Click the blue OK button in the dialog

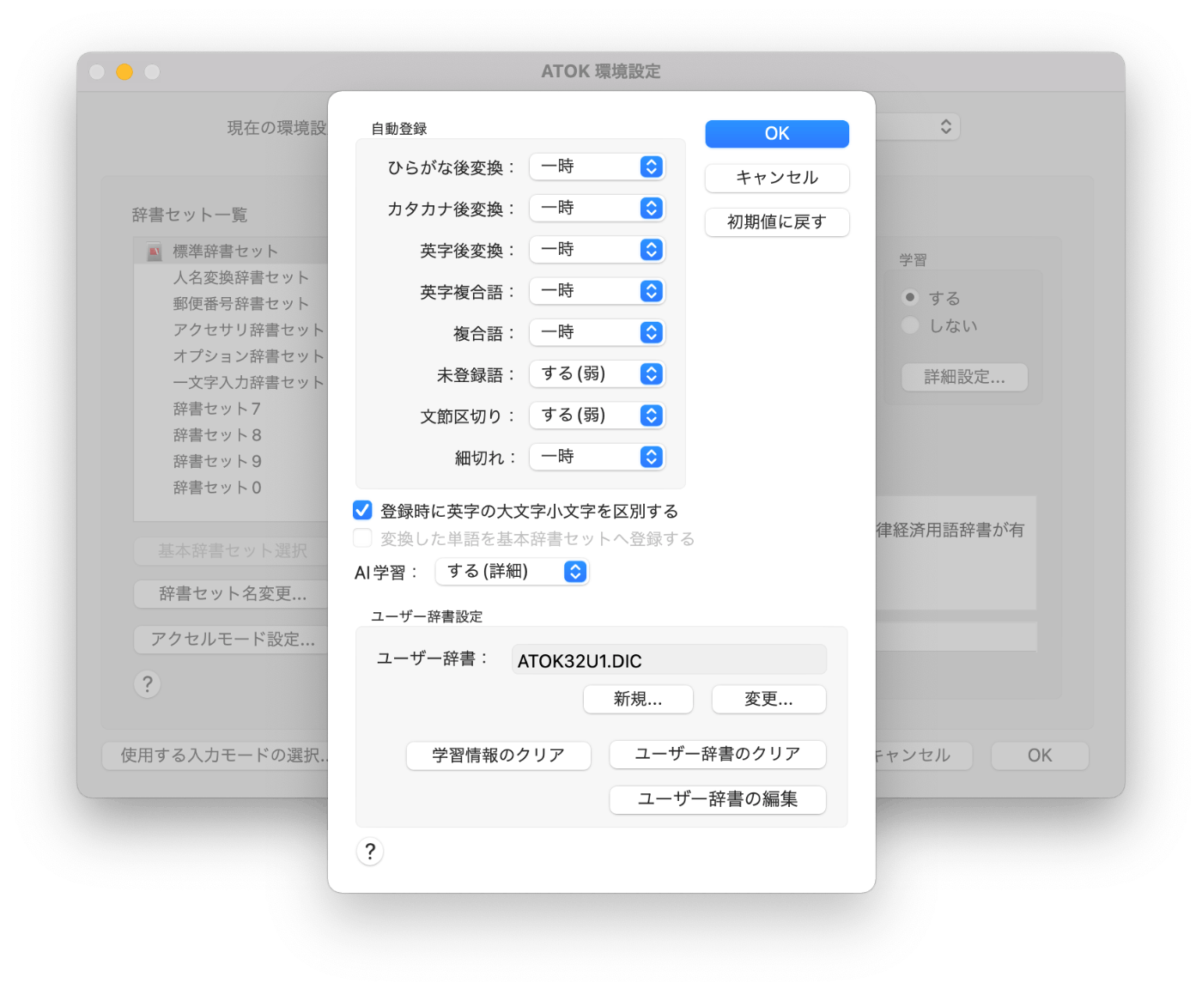coord(777,133)
